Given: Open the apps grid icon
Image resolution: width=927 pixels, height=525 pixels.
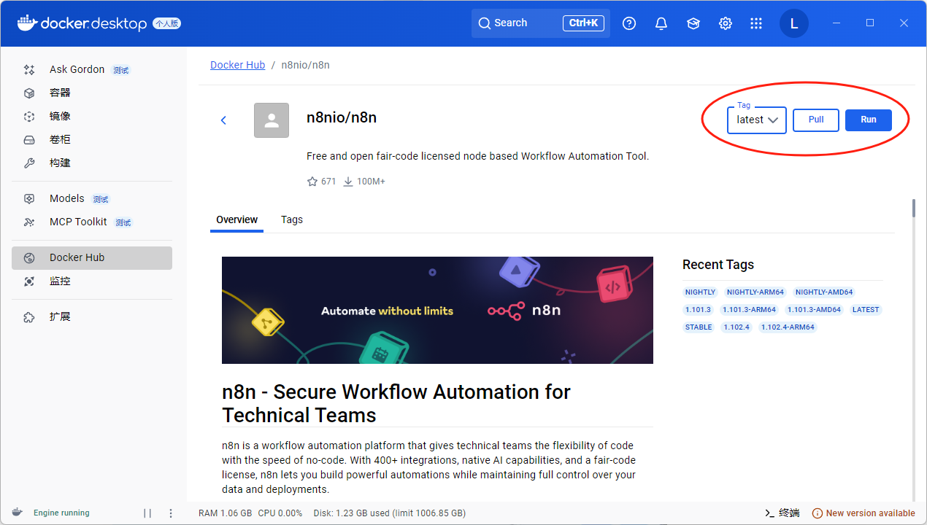Looking at the screenshot, I should 756,23.
